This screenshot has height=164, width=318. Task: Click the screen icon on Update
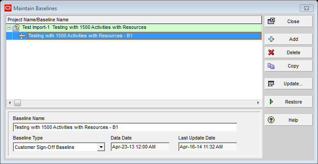(x=271, y=84)
